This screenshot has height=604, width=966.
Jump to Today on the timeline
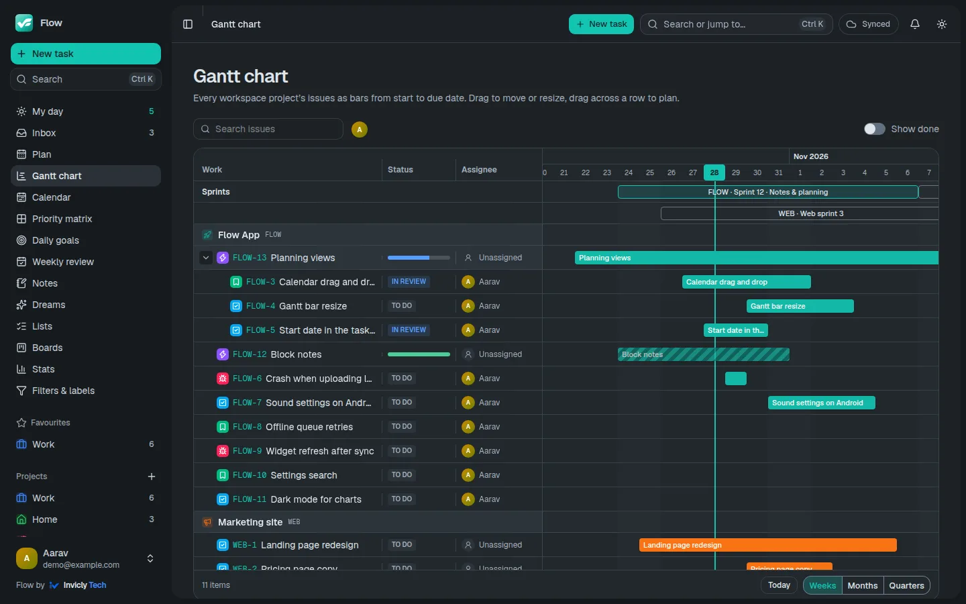tap(779, 585)
